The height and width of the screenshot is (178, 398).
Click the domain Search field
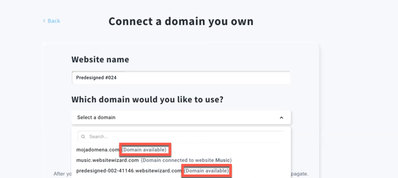pyautogui.click(x=181, y=137)
